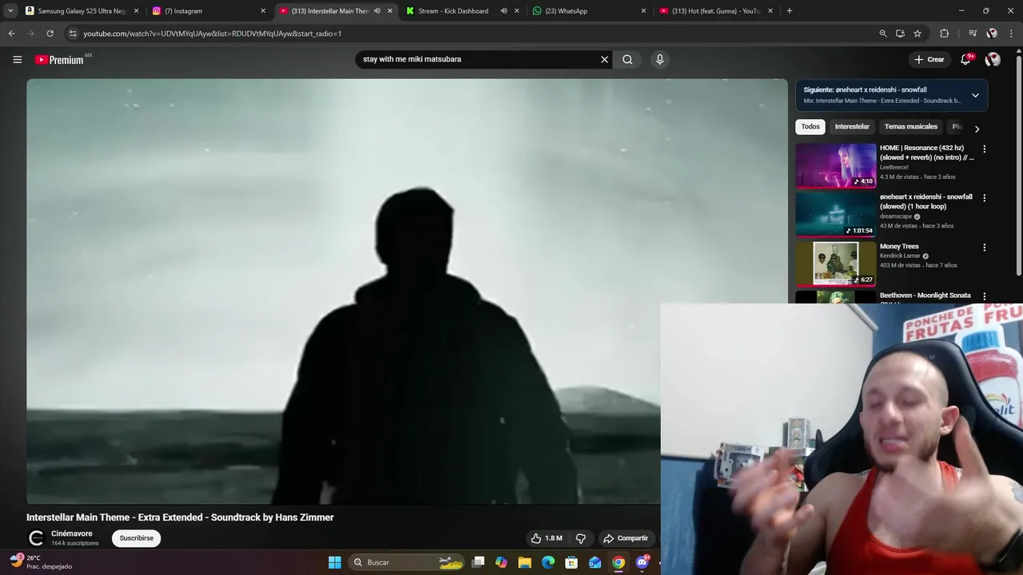The width and height of the screenshot is (1023, 575).
Task: Close the Instagram tab
Action: [x=263, y=11]
